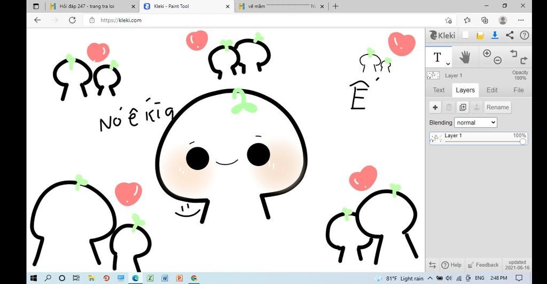Open the tab actions menu icon
The height and width of the screenshot is (284, 547).
tap(36, 6)
